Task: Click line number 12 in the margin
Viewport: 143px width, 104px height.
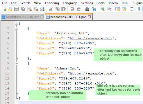Action: coord(7,78)
